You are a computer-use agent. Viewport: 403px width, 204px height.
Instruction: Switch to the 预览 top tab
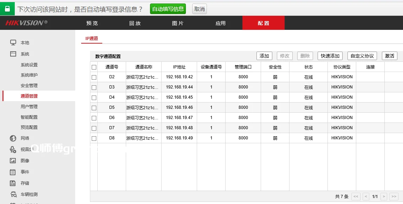92,23
